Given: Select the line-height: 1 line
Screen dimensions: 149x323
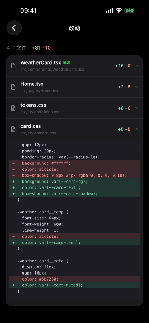Looking at the screenshot, I should (74, 230).
